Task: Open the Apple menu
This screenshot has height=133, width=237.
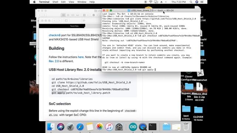Action: coord(34,2)
